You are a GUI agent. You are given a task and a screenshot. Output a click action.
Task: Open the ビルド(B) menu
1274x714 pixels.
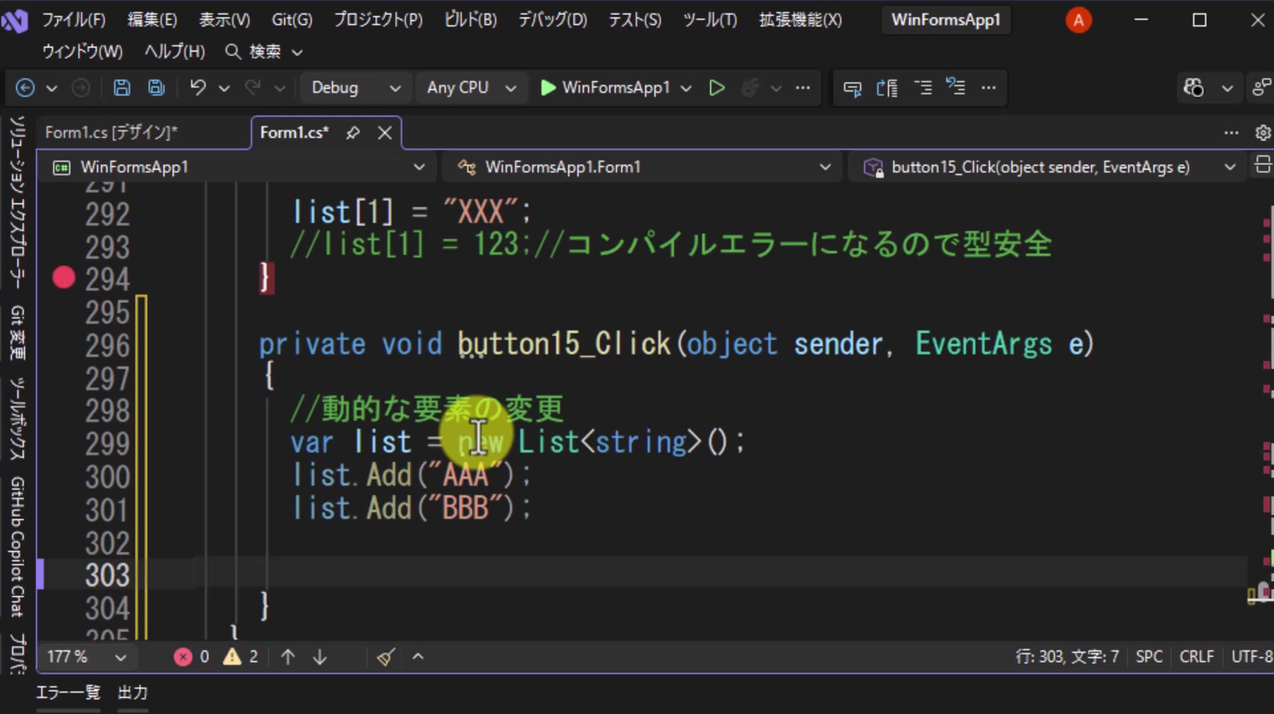tap(470, 20)
